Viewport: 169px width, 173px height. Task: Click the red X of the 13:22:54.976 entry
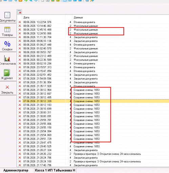(20, 22)
